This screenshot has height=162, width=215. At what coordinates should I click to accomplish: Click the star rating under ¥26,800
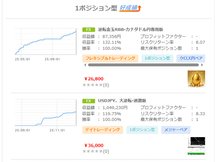pos(92,85)
